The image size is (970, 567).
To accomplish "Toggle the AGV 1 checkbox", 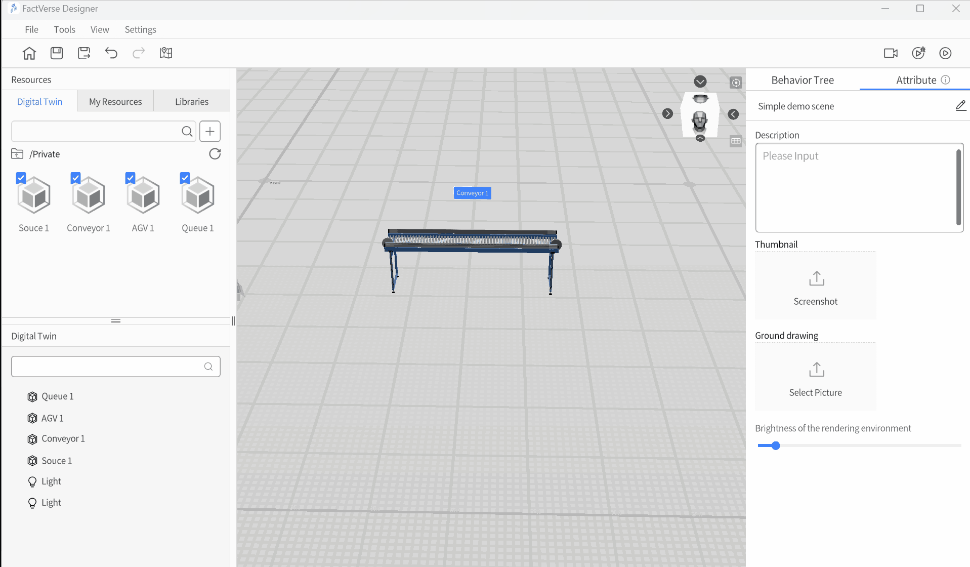I will pyautogui.click(x=131, y=178).
